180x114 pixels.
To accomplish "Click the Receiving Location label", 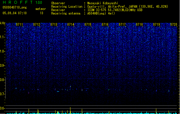I will pyautogui.click(x=67, y=7).
